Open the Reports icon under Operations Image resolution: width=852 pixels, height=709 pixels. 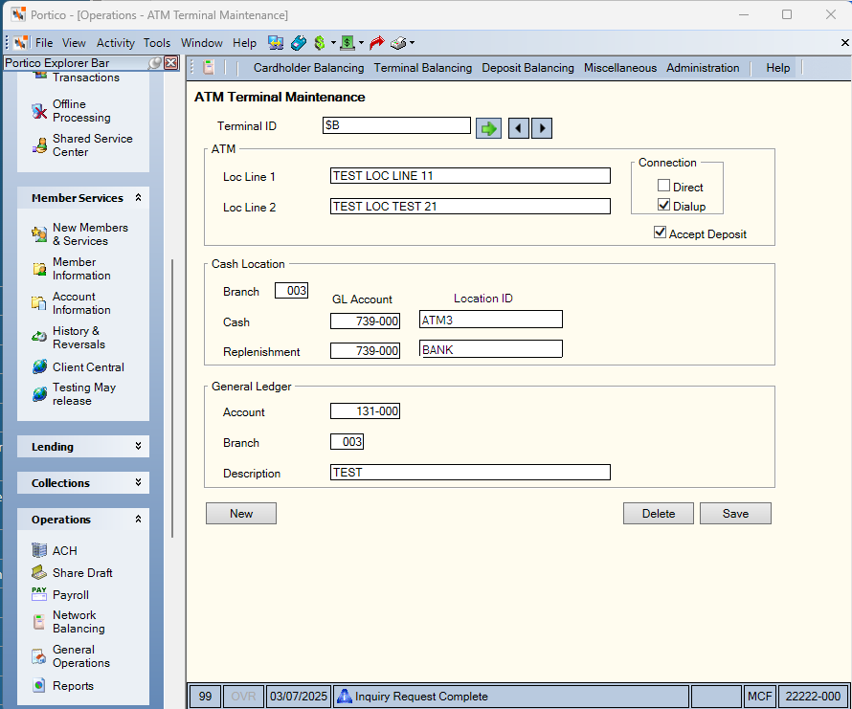pyautogui.click(x=39, y=686)
